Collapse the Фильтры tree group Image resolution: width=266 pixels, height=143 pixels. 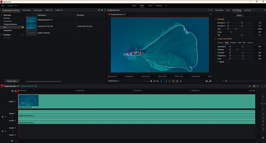click(2, 15)
